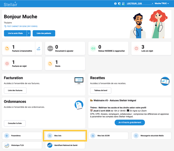Screen dimensions: 174x151
Task: Click the transmit invoice upload icon
Action: tap(38, 48)
